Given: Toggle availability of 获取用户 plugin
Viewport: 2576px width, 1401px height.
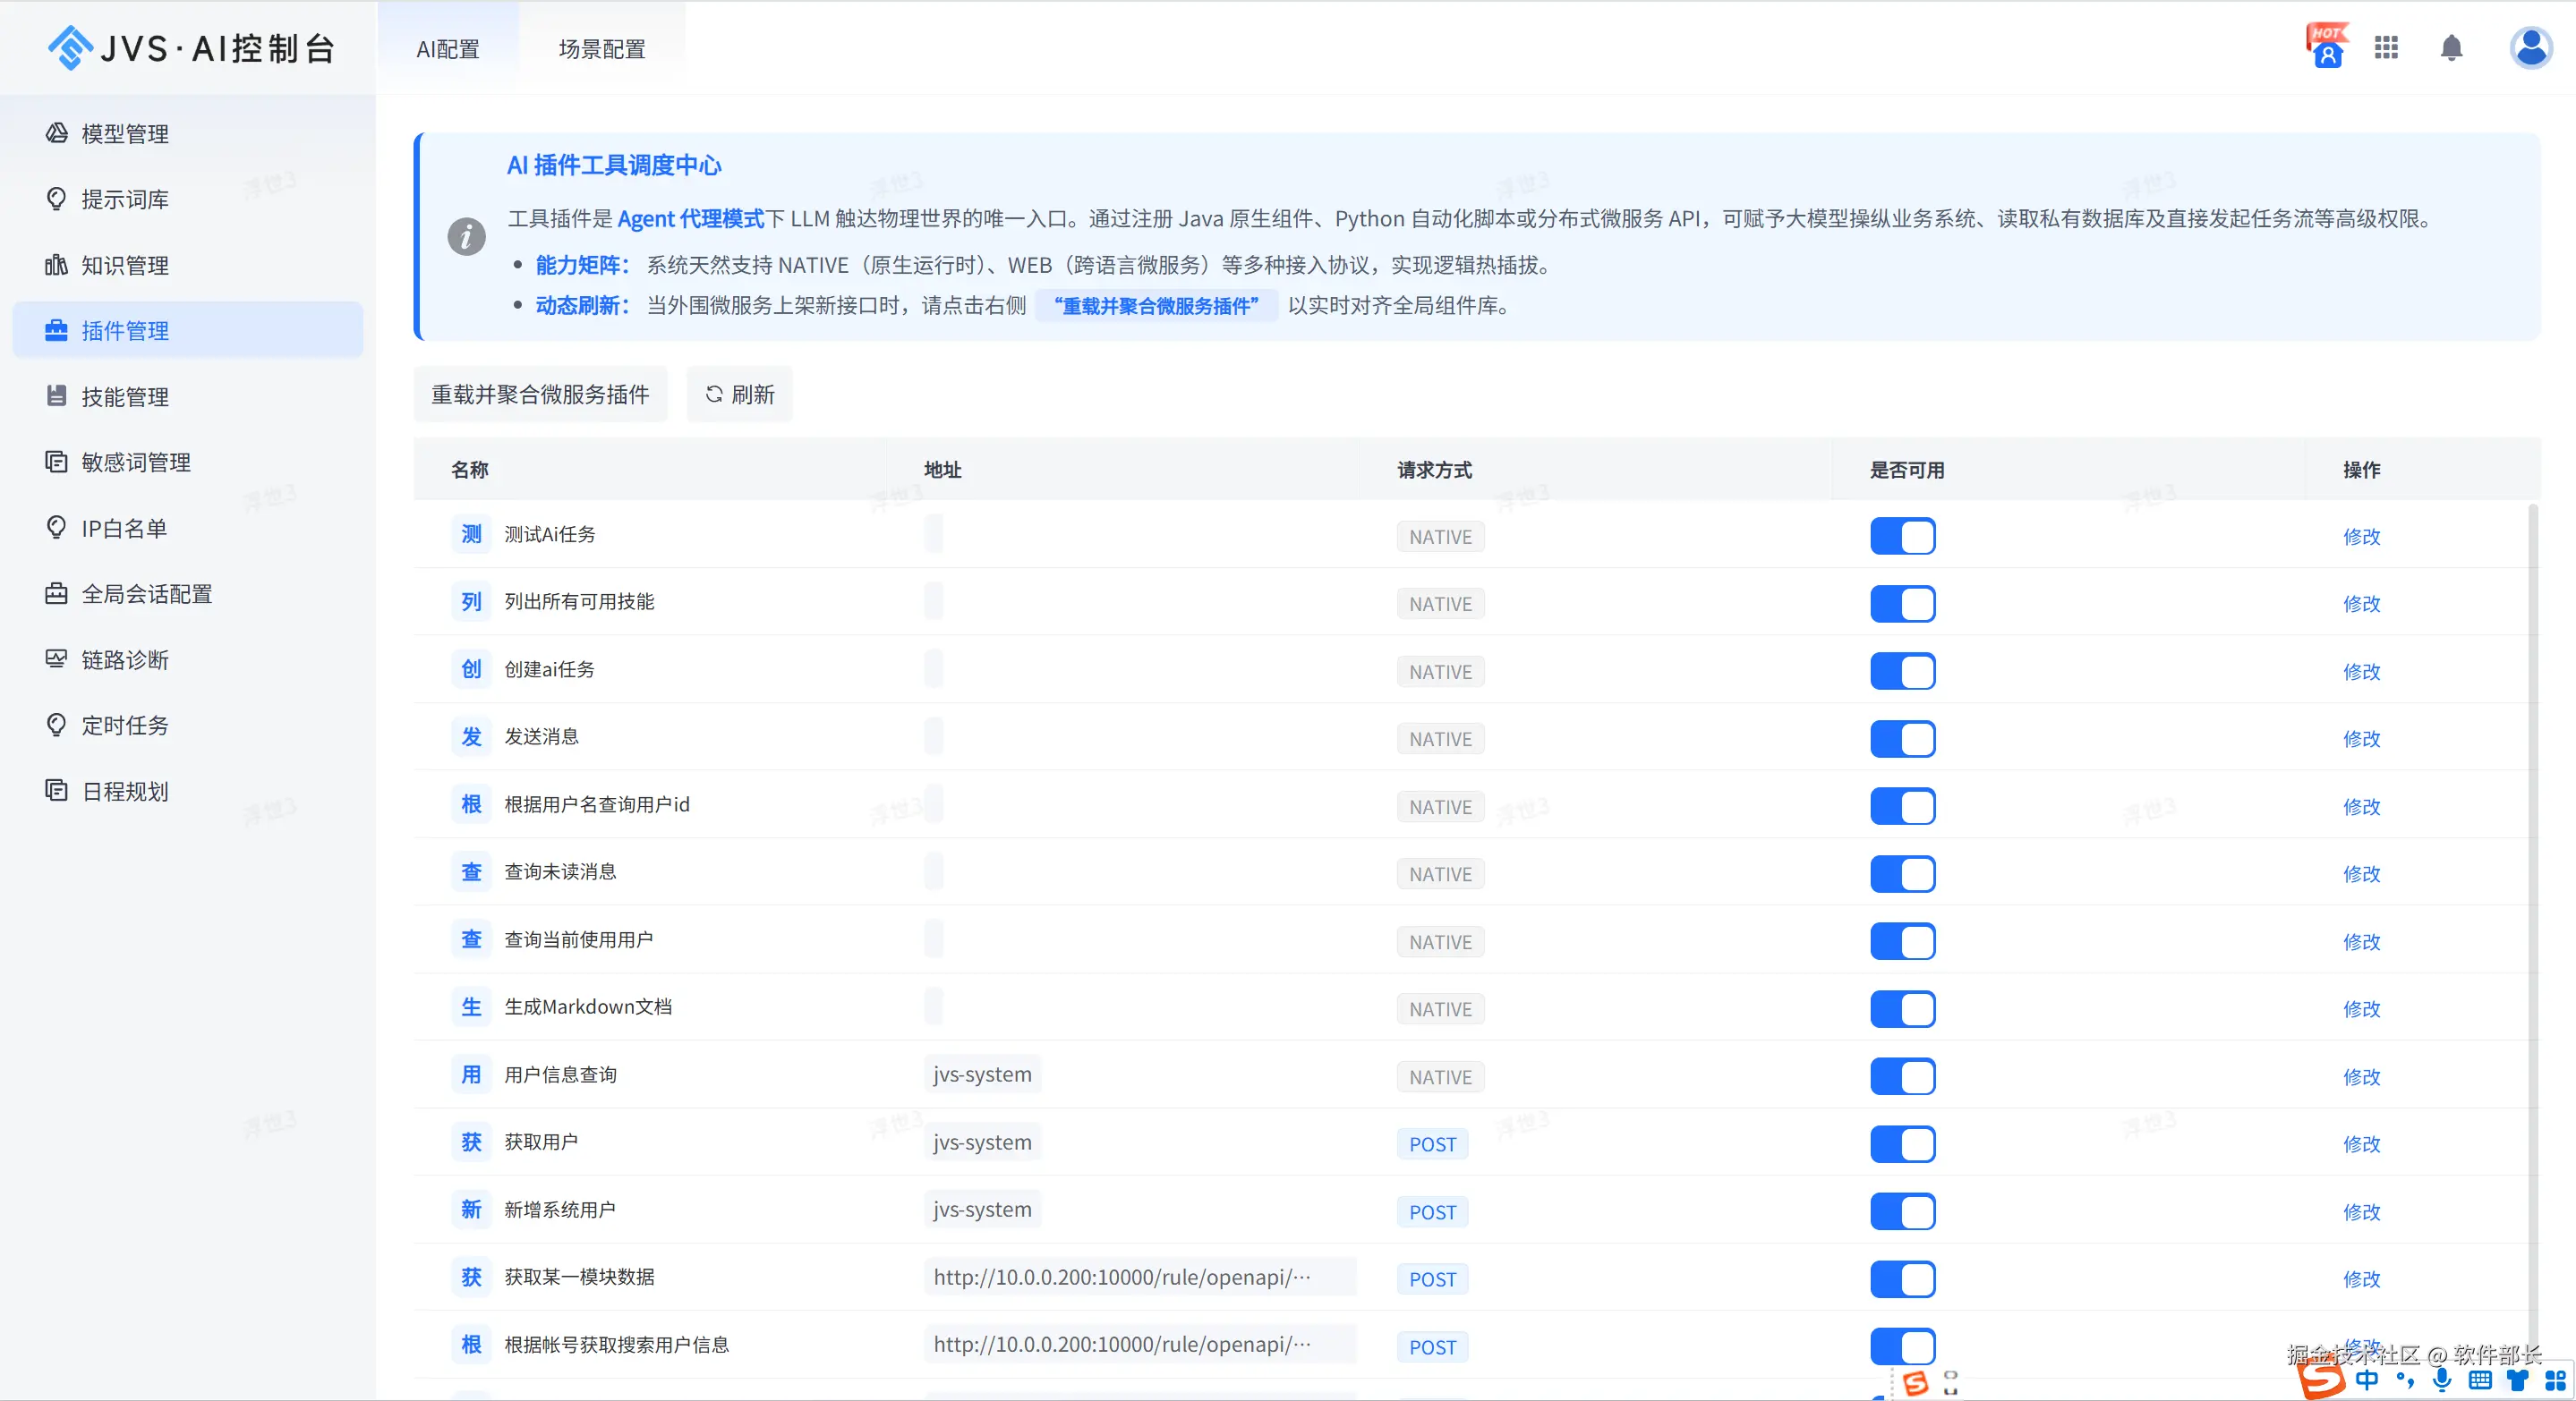Looking at the screenshot, I should pyautogui.click(x=1902, y=1144).
